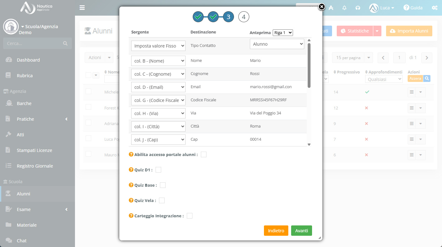Screen dimensions: 442x247
Task: Open the source dropdown for Email
Action: [x=158, y=87]
